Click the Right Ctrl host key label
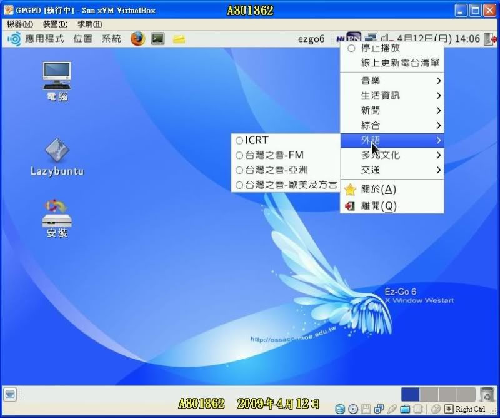500x418 pixels. point(471,409)
